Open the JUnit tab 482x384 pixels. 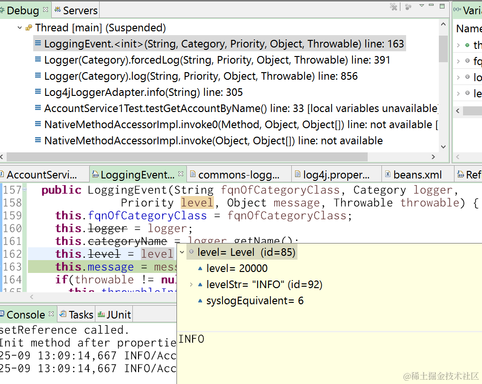[x=114, y=315]
